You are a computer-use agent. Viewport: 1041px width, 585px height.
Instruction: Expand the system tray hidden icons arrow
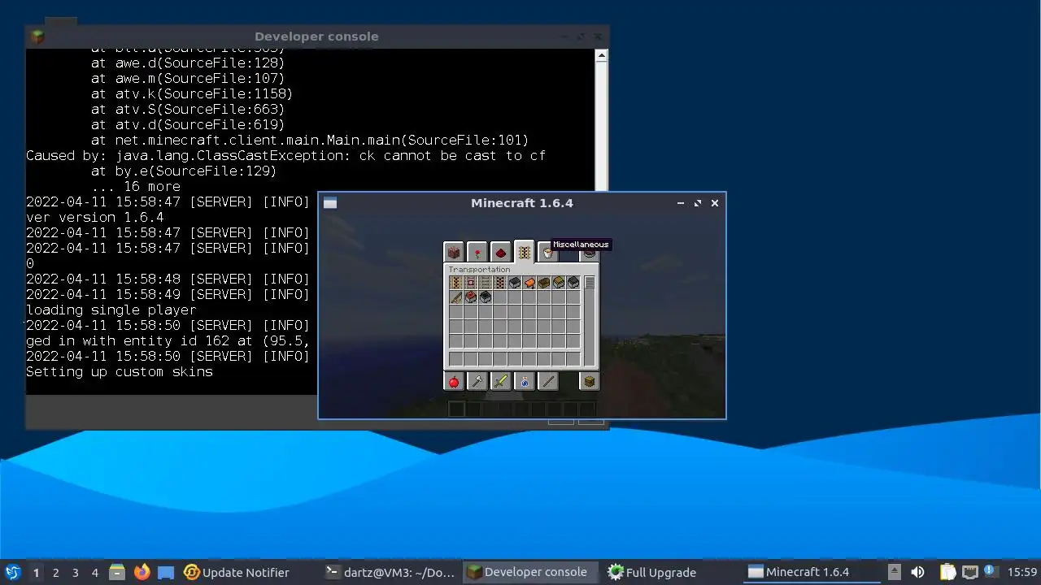coord(894,571)
